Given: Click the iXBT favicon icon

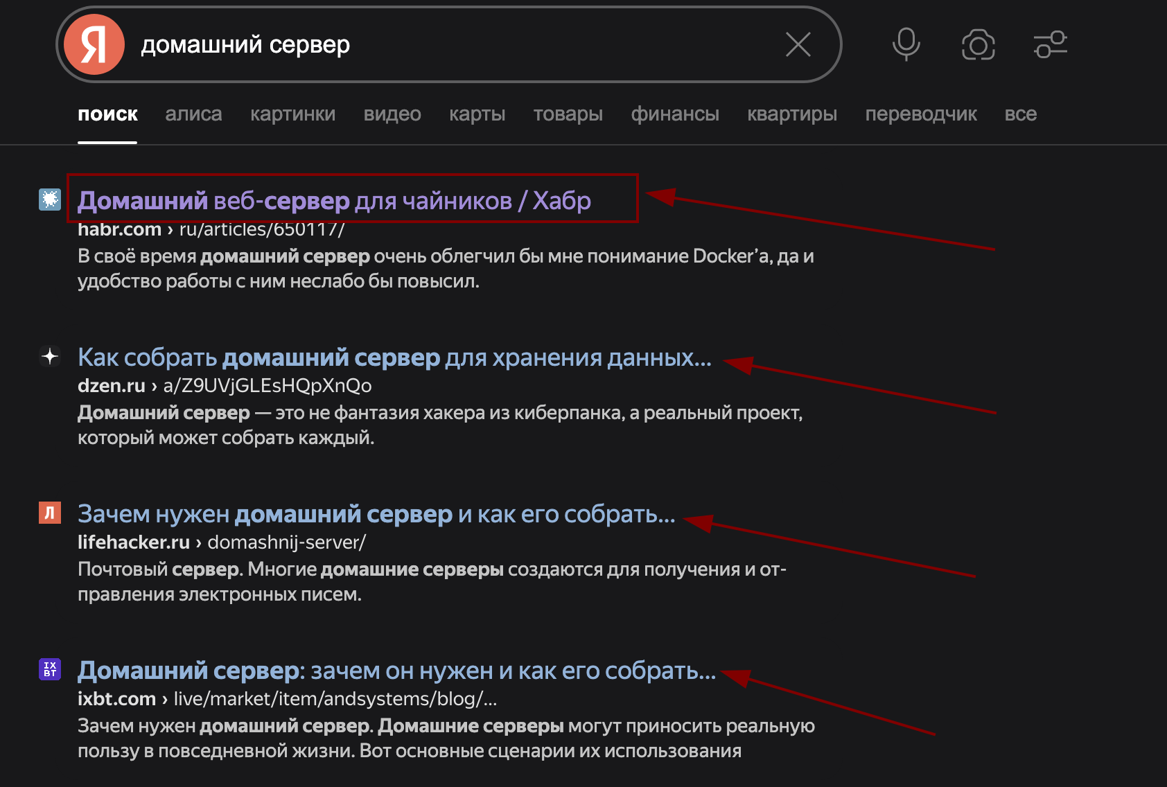Looking at the screenshot, I should point(50,669).
